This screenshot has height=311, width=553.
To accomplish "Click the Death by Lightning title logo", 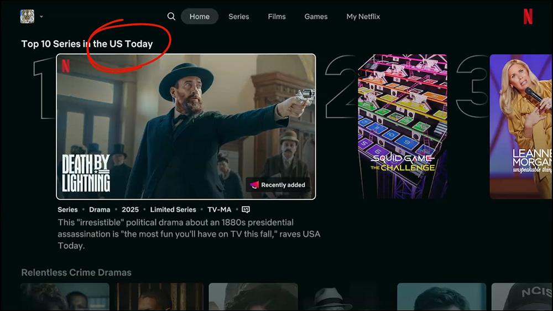I will pyautogui.click(x=86, y=173).
